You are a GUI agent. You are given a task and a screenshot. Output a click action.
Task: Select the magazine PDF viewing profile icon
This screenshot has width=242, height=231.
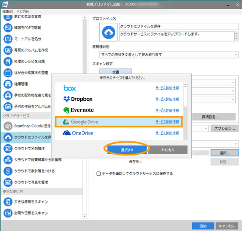coord(8,28)
